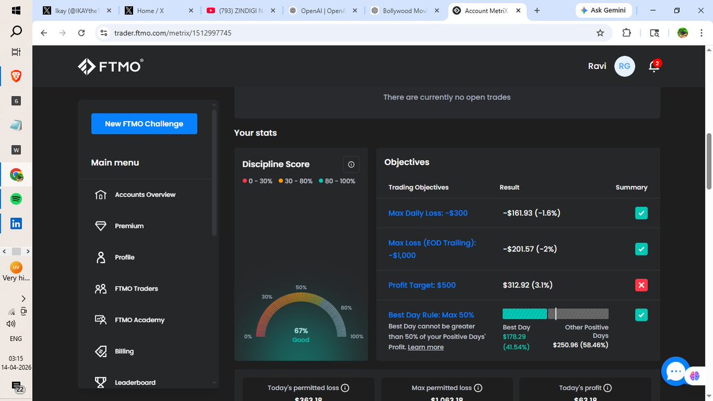Click the Max Loss EOD Trailing summary checkmark
Viewport: 713px width, 401px height.
641,249
